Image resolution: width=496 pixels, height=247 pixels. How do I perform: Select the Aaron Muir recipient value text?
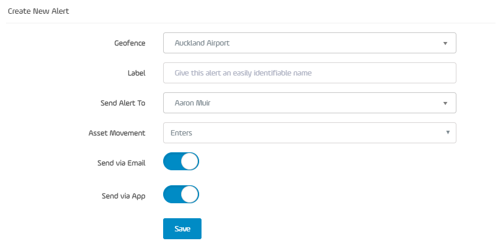(x=193, y=103)
